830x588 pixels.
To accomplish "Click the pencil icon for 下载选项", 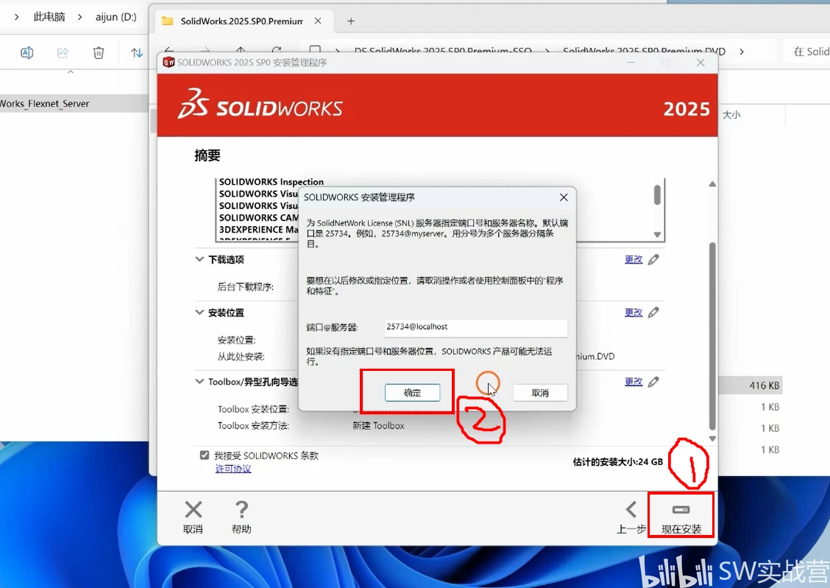I will [x=653, y=259].
